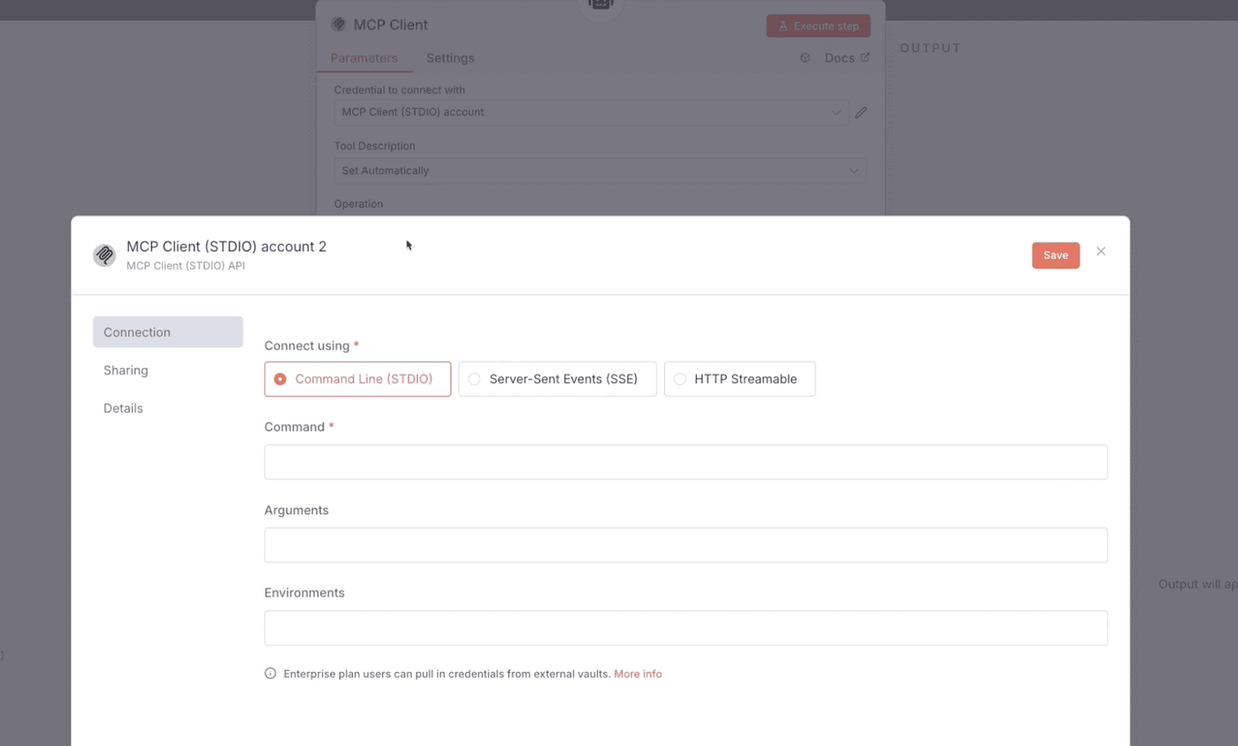
Task: Click the pencil icon to edit the credential
Action: [x=860, y=112]
